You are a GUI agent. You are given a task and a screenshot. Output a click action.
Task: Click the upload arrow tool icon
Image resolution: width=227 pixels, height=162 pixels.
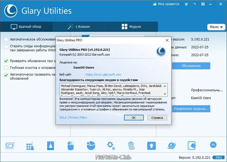pos(152,145)
